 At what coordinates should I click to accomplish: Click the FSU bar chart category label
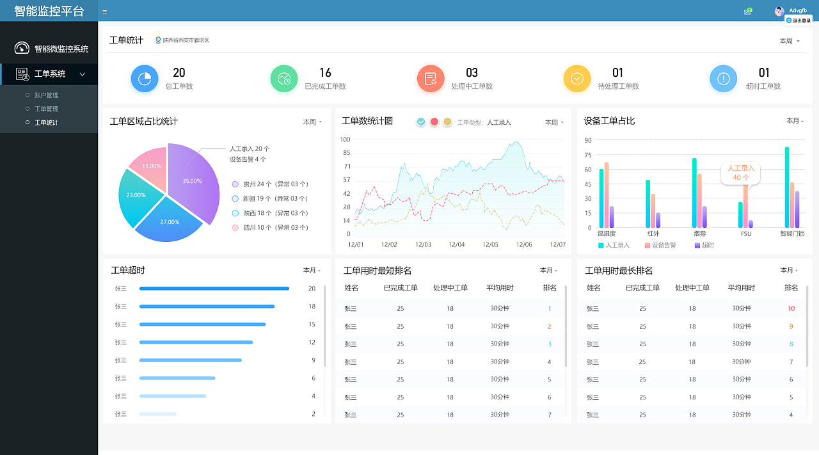point(746,234)
